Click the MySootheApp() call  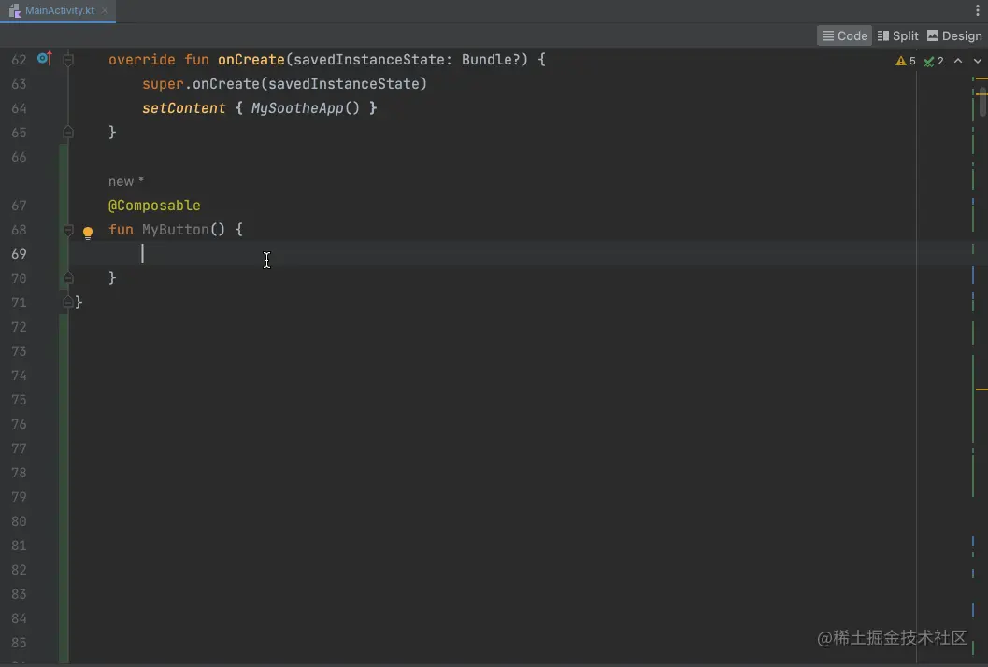click(x=305, y=108)
